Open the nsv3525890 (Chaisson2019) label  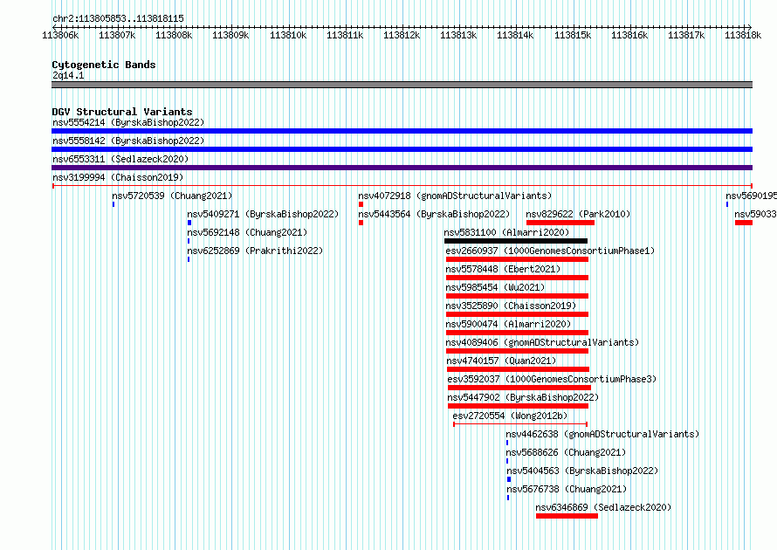click(511, 306)
